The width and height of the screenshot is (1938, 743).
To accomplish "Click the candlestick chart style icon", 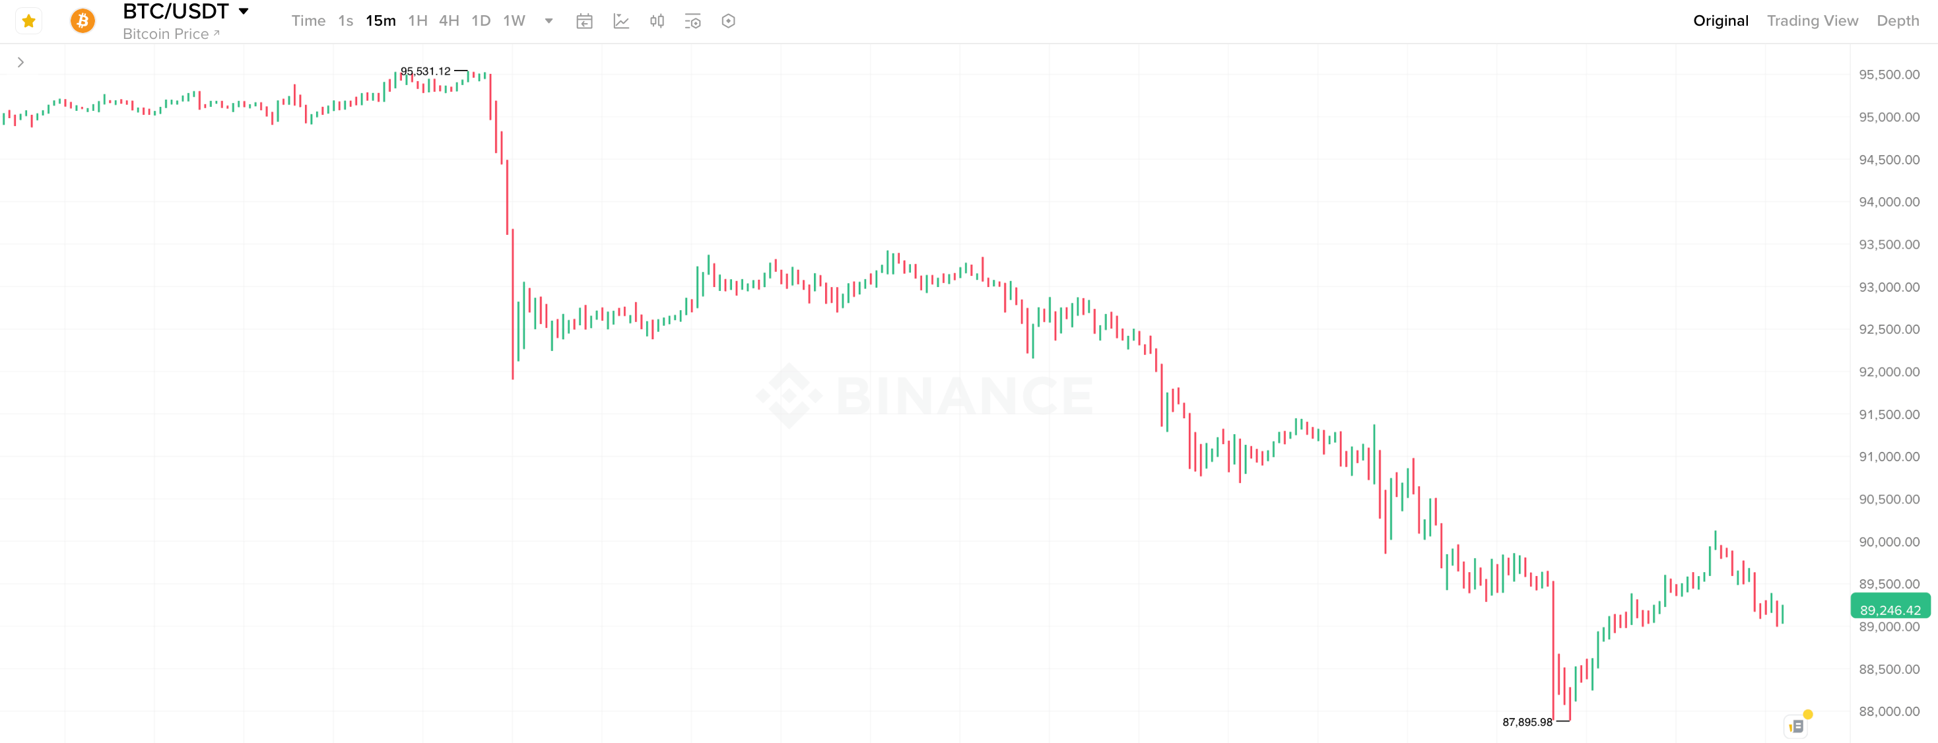I will 657,21.
